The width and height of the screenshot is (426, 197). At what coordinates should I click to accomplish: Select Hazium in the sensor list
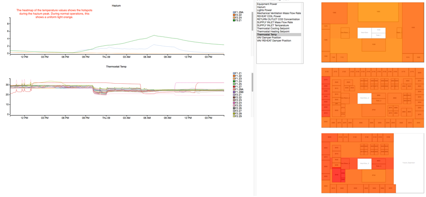261,7
